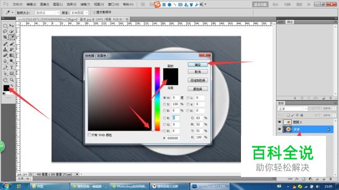
Task: Select the Spot Healing Brush tool
Action: click(5, 44)
